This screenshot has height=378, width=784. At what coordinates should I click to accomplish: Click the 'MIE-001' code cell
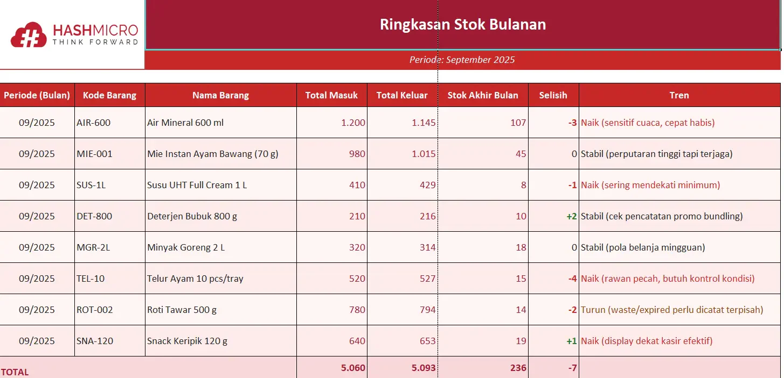110,154
